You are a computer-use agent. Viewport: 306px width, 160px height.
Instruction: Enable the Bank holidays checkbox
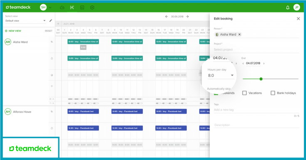coord(273,93)
